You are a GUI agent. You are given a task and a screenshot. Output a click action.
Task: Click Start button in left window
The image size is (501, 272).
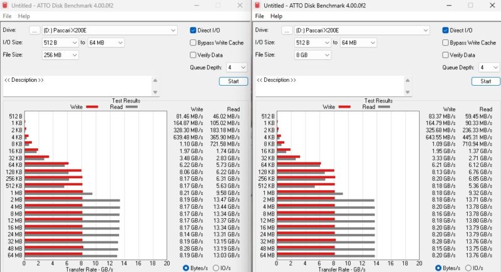[233, 81]
